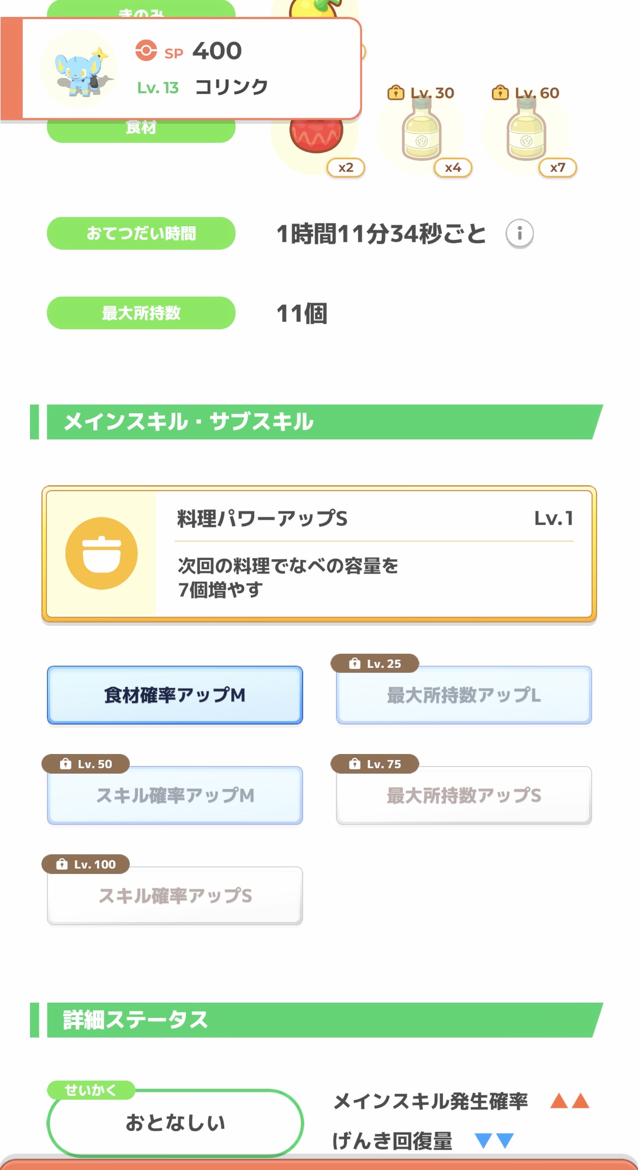Tap the 詳細ステータス section header
The height and width of the screenshot is (1170, 638).
point(316,1020)
